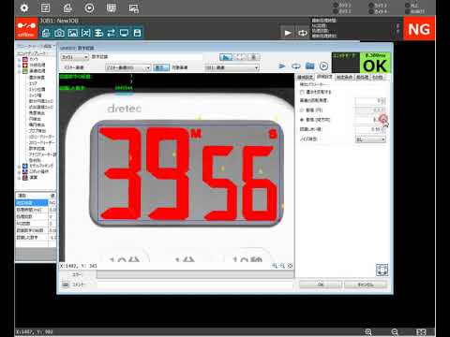450x337 pixels.
Task: Open the blue folder icon in dialog
Action: (x=309, y=66)
